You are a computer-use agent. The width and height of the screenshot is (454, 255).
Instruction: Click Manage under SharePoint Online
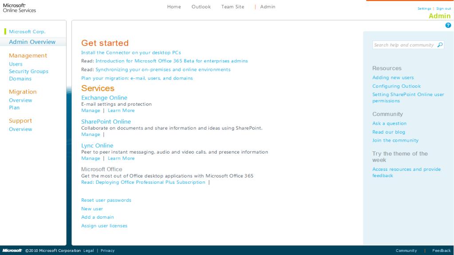pos(90,135)
